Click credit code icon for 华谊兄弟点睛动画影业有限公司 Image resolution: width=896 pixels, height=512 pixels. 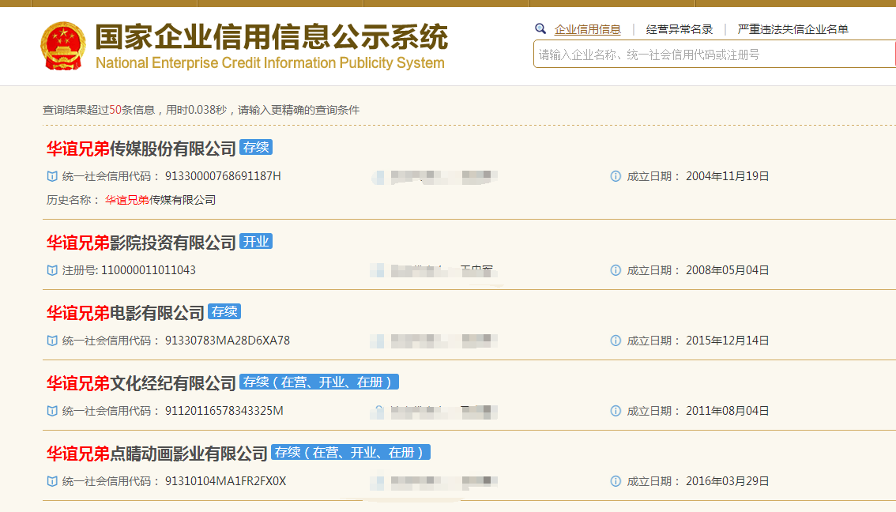click(52, 481)
